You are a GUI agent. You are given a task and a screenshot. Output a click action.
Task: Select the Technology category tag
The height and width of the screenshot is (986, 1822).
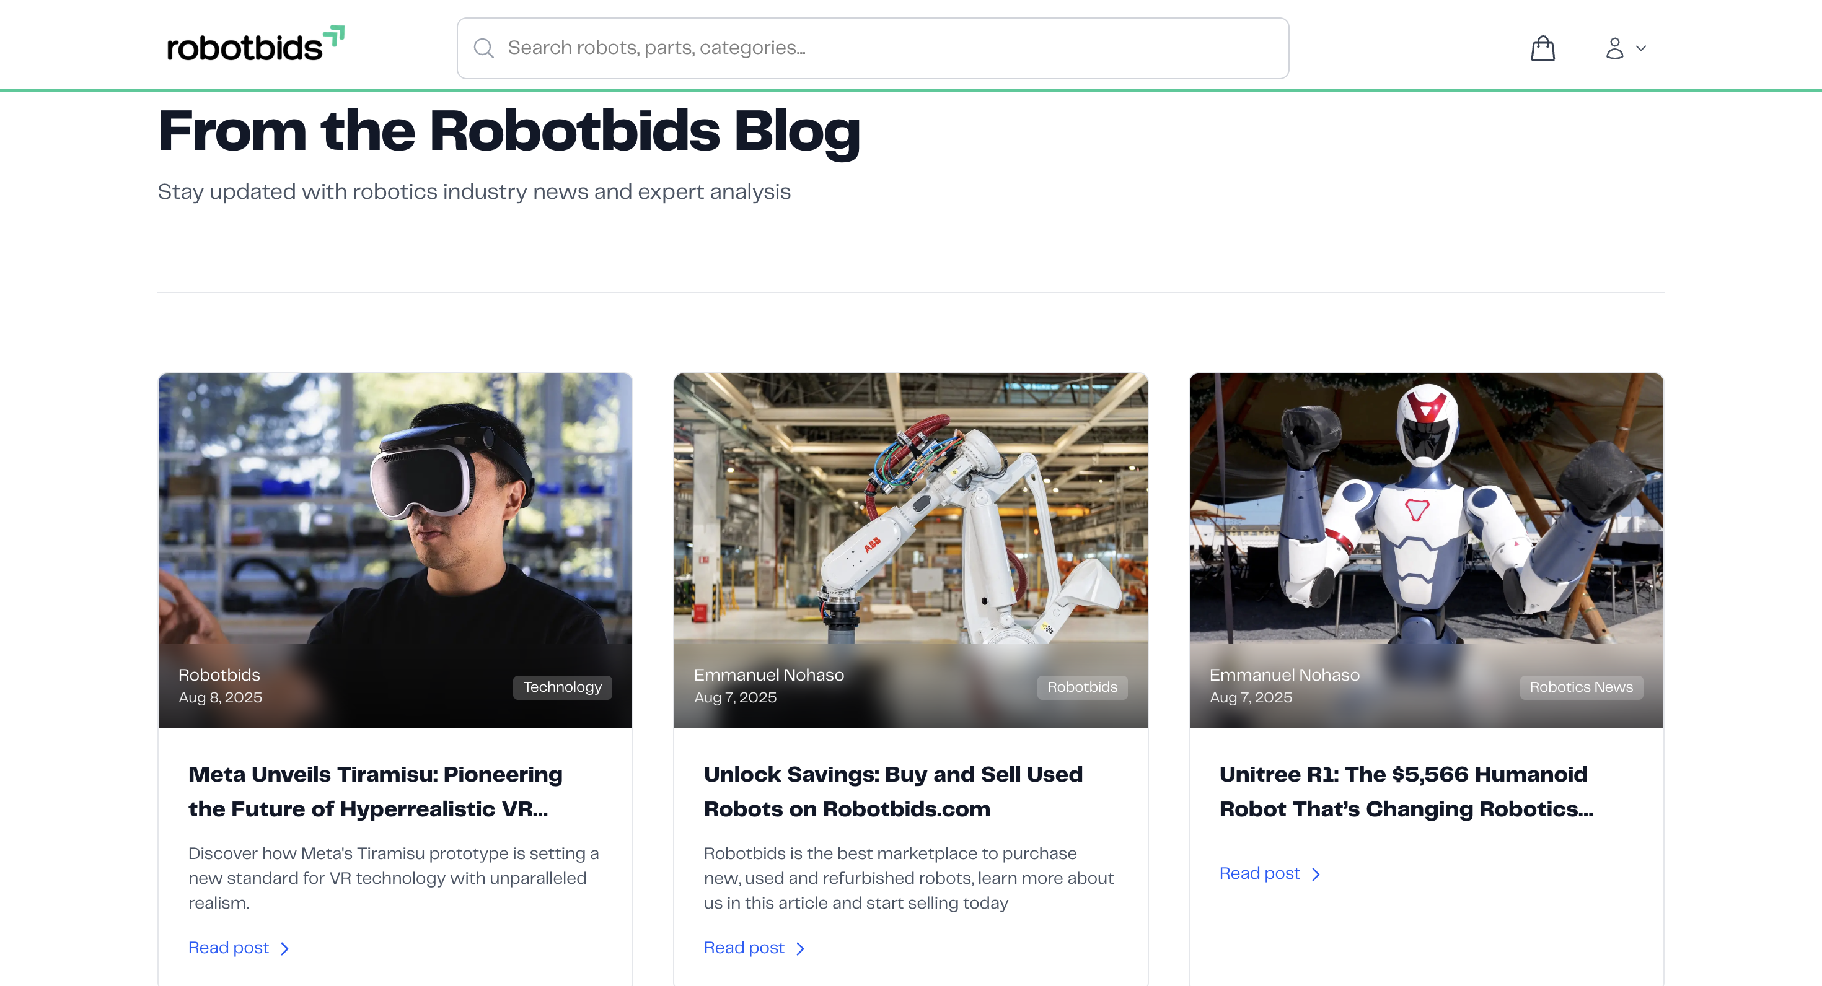click(562, 687)
